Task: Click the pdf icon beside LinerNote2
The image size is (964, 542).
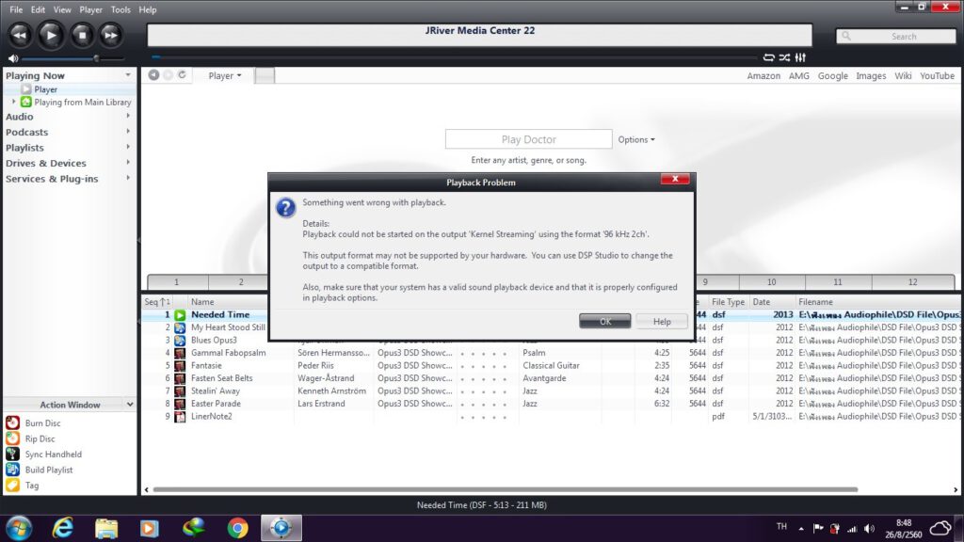Action: [180, 417]
